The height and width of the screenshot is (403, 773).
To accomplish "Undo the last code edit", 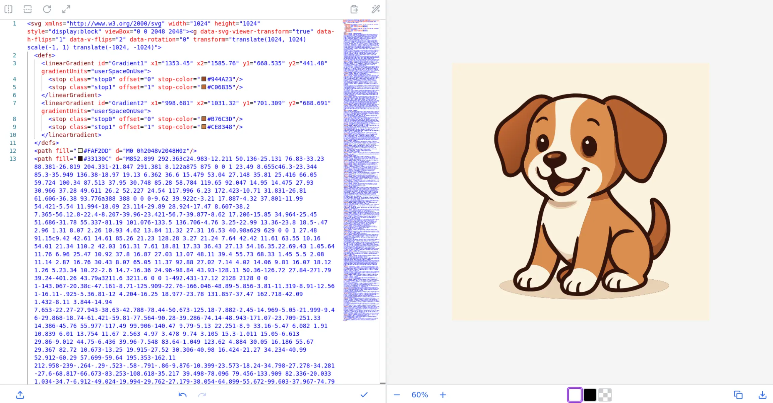I will 182,395.
